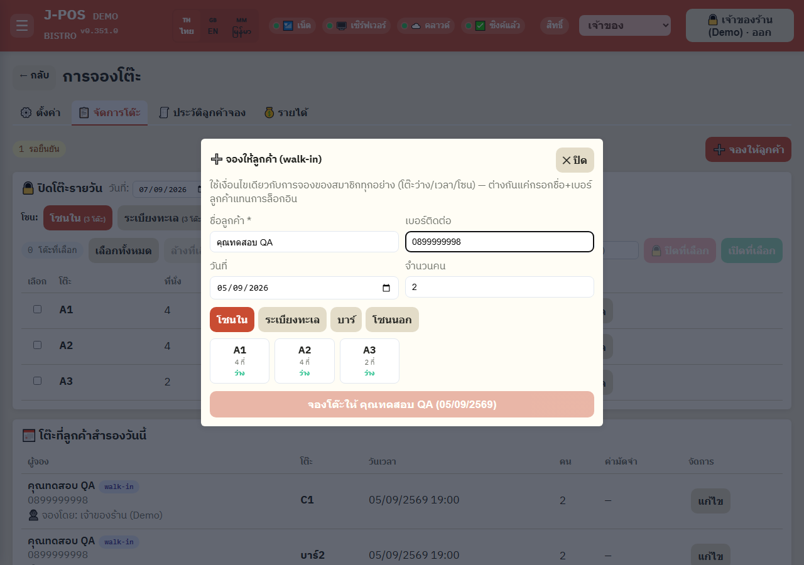Switch language to EN (GB)
The width and height of the screenshot is (804, 565).
pyautogui.click(x=213, y=26)
